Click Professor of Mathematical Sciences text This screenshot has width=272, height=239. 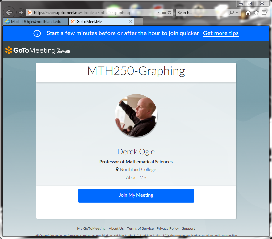[x=136, y=162]
